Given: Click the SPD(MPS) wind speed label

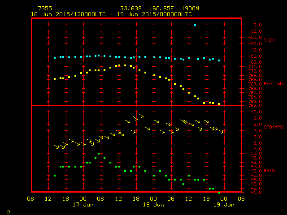Looking at the screenshot, I should (274, 127).
